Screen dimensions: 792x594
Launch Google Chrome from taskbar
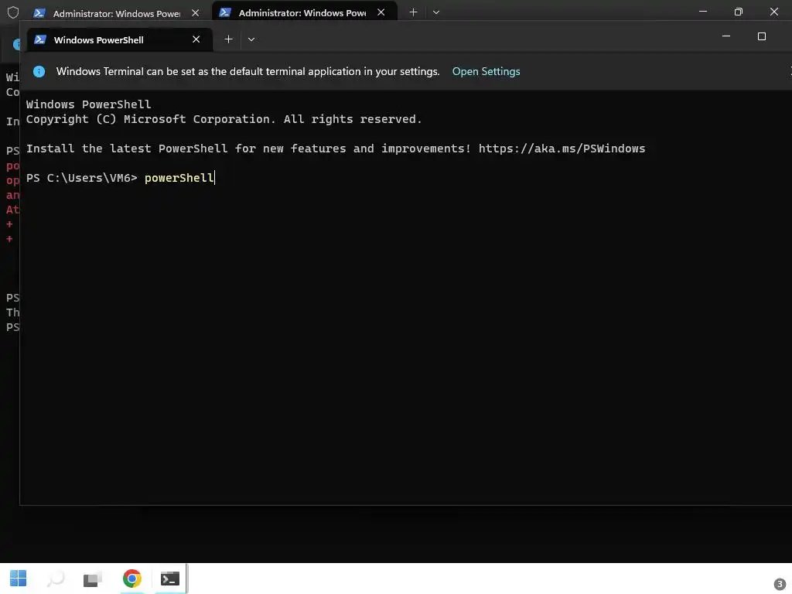pos(131,579)
